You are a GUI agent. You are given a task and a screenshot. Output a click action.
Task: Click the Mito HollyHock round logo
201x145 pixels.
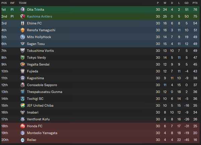(x=22, y=37)
